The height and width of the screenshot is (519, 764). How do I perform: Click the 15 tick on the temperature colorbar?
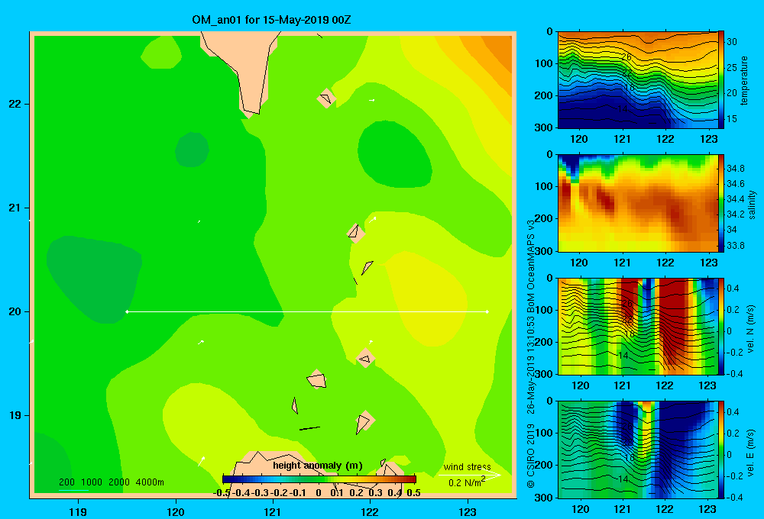[x=732, y=119]
